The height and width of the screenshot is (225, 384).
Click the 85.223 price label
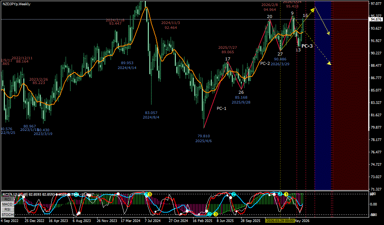click(x=39, y=83)
